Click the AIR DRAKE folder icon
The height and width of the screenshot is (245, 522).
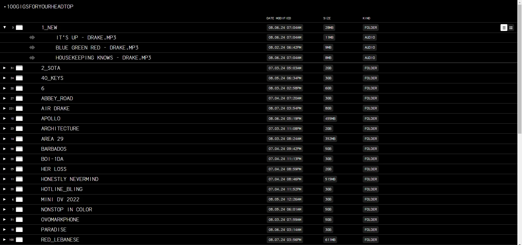[x=19, y=108]
